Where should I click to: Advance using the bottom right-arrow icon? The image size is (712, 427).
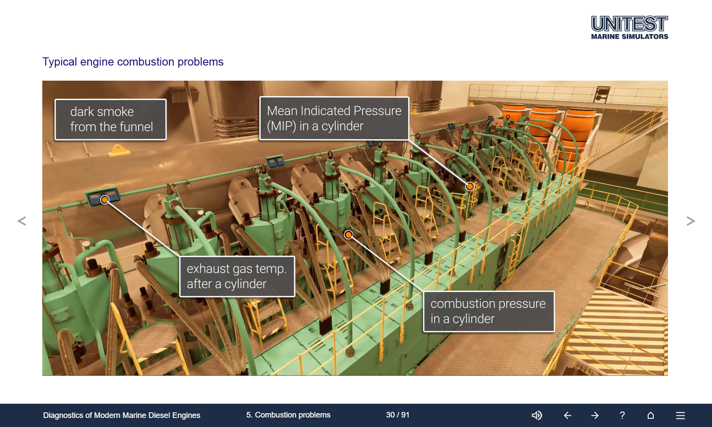[595, 415]
